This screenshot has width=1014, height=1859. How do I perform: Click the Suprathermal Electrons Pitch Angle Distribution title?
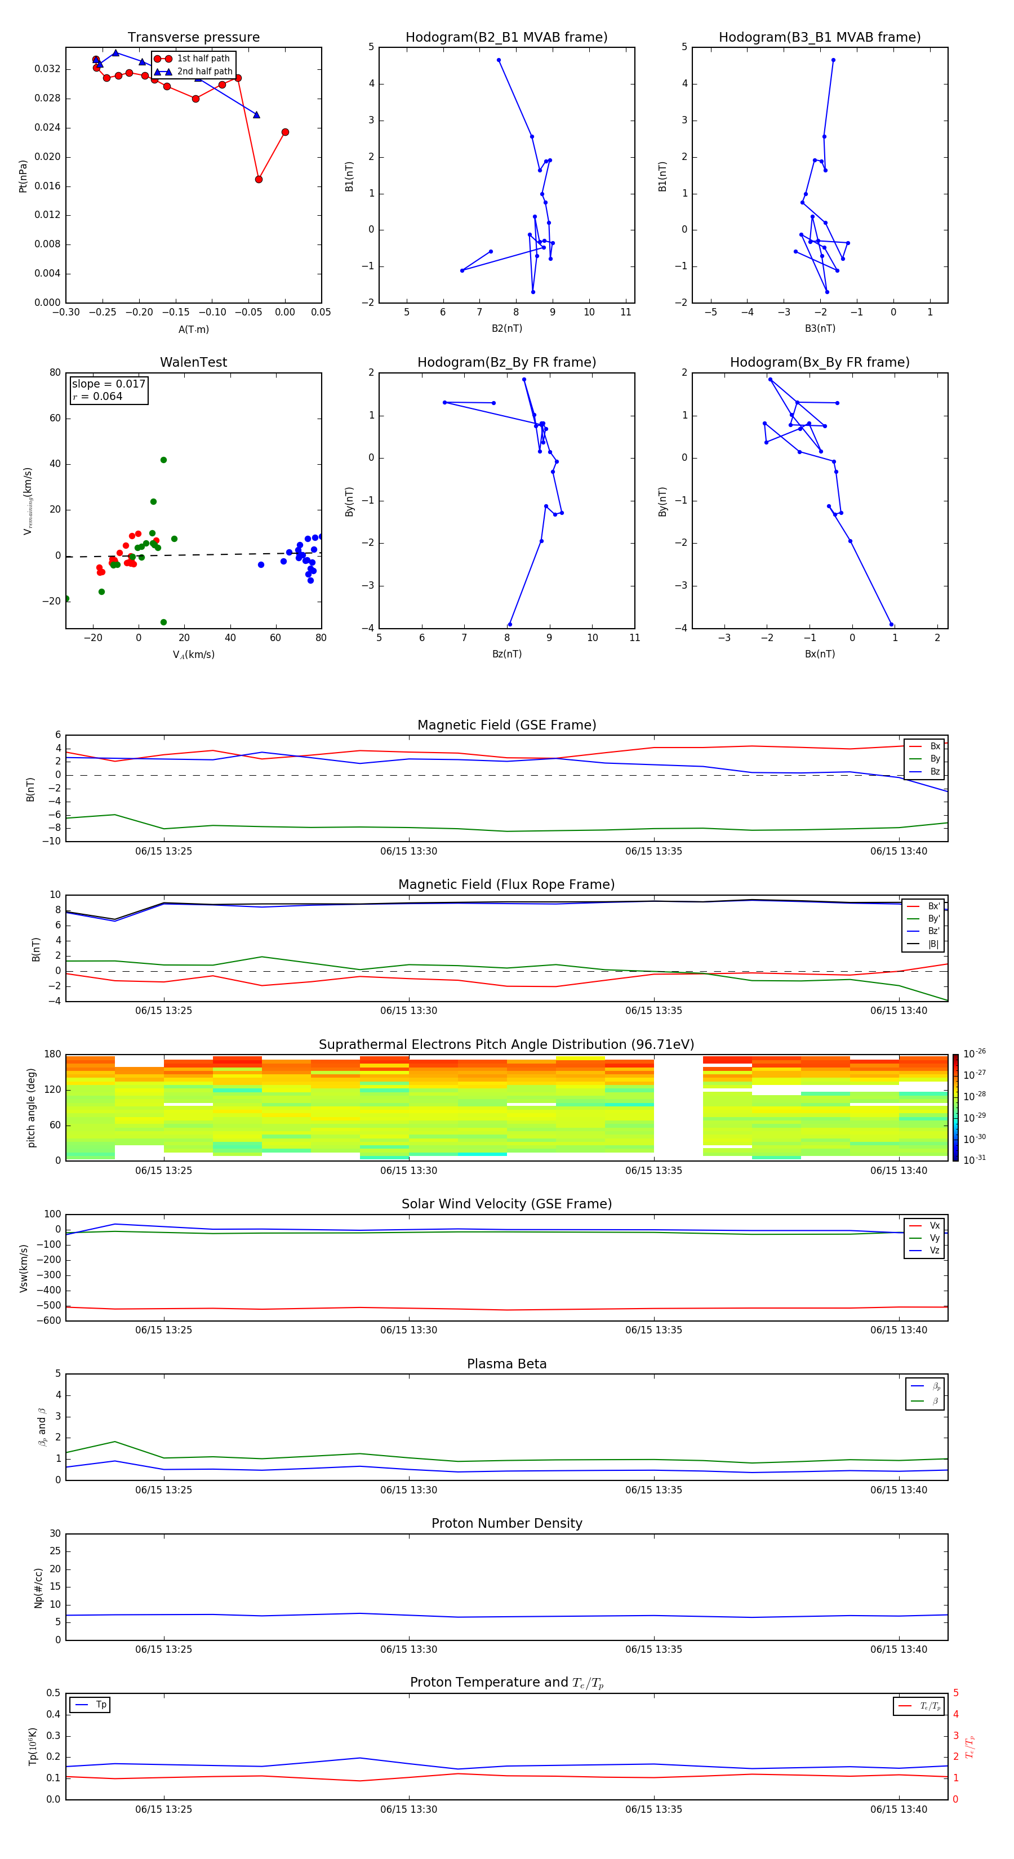coord(506,1045)
